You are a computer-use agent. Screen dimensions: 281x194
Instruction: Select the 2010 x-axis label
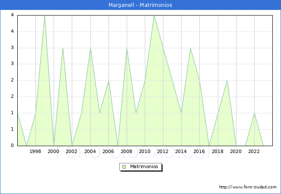tap(145, 151)
